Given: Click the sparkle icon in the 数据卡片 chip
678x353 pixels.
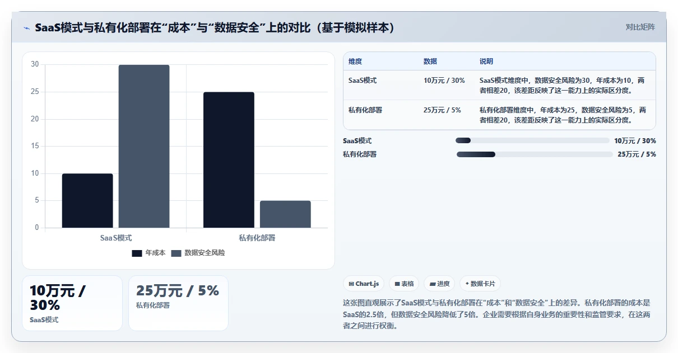Looking at the screenshot, I should tap(467, 284).
